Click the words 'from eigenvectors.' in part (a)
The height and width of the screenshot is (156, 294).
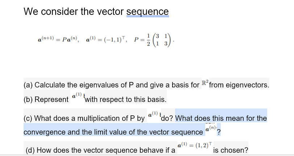[x=239, y=85]
